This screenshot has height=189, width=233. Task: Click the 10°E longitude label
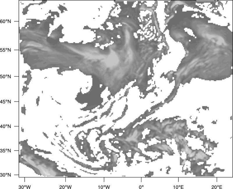click(178, 187)
